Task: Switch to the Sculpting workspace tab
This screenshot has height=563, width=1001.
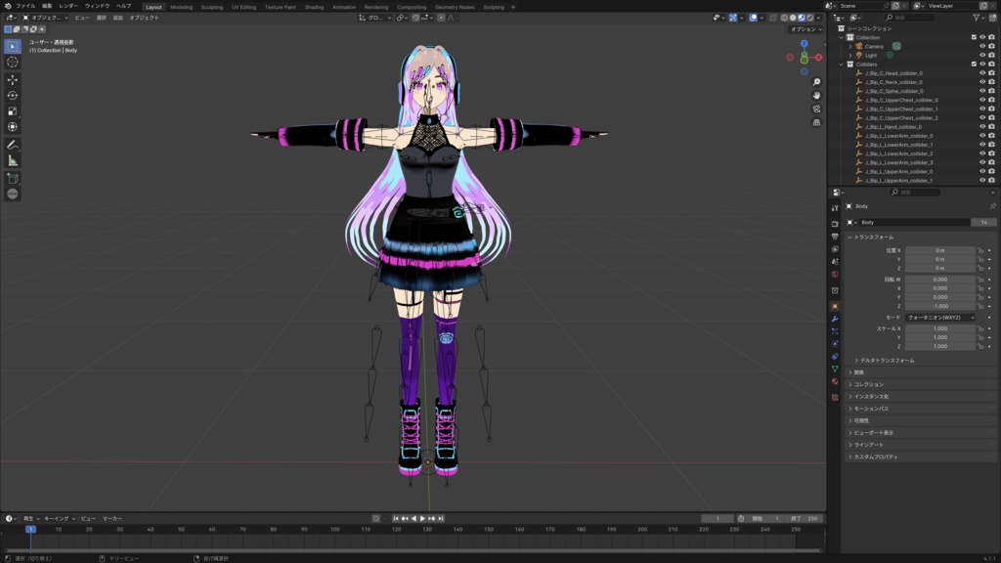Action: click(212, 7)
